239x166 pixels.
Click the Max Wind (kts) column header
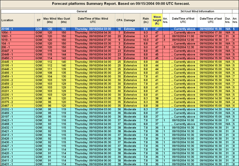[49, 20]
